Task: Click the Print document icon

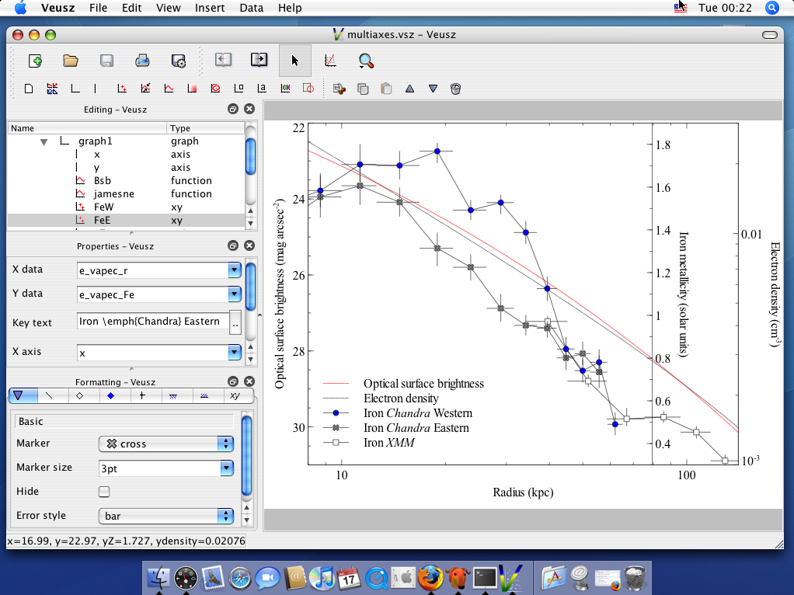Action: pos(142,61)
